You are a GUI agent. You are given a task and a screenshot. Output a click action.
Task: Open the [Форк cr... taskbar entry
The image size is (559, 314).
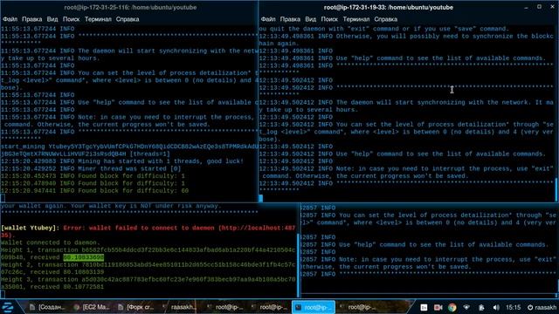coord(136,307)
